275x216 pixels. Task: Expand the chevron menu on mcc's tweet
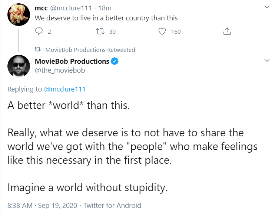pos(267,7)
